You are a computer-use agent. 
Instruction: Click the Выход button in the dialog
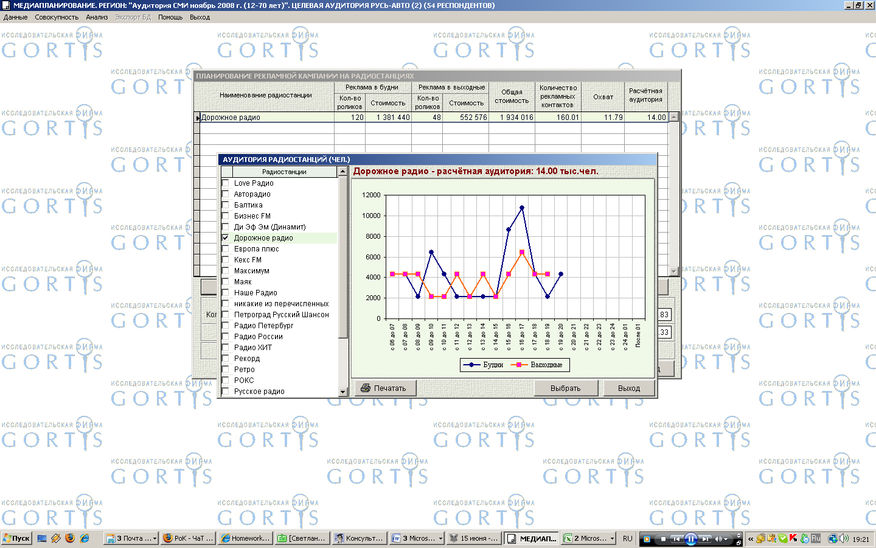pos(628,388)
